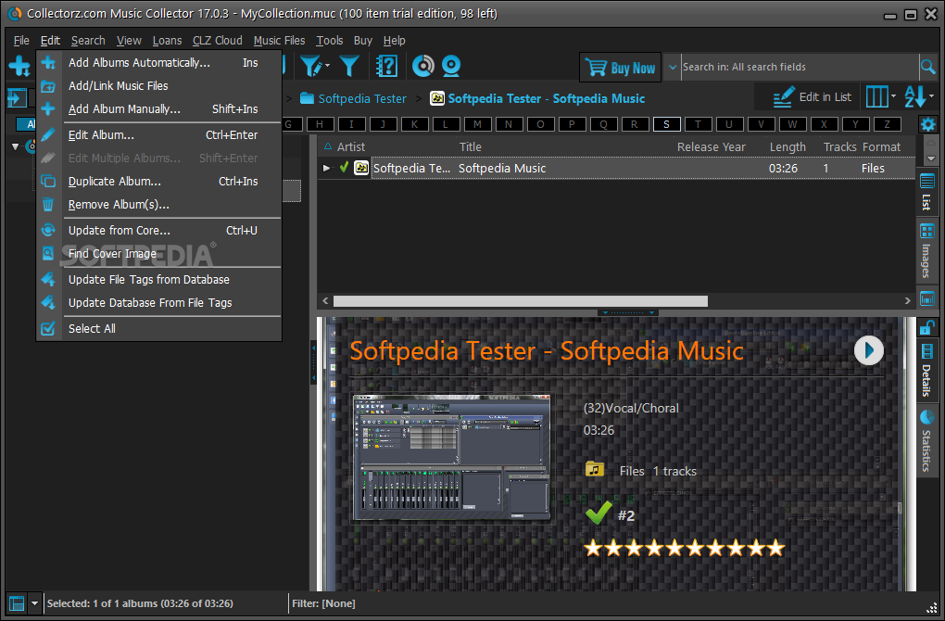Click the search input field

tap(800, 67)
